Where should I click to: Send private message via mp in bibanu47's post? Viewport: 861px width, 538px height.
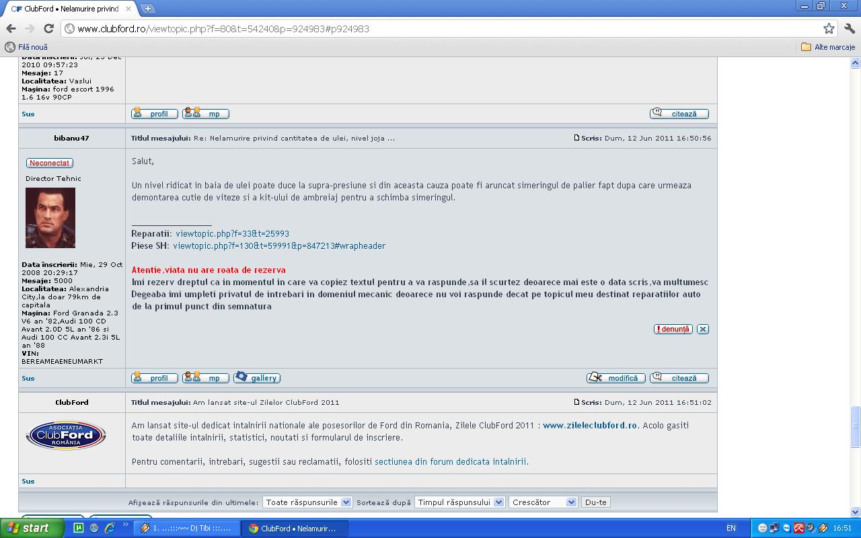206,378
